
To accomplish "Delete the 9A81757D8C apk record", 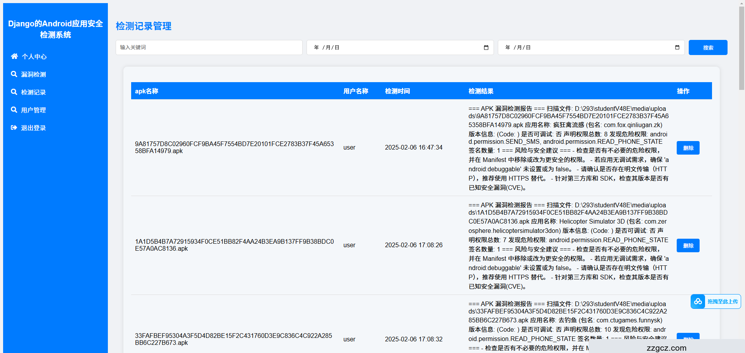I will (688, 148).
